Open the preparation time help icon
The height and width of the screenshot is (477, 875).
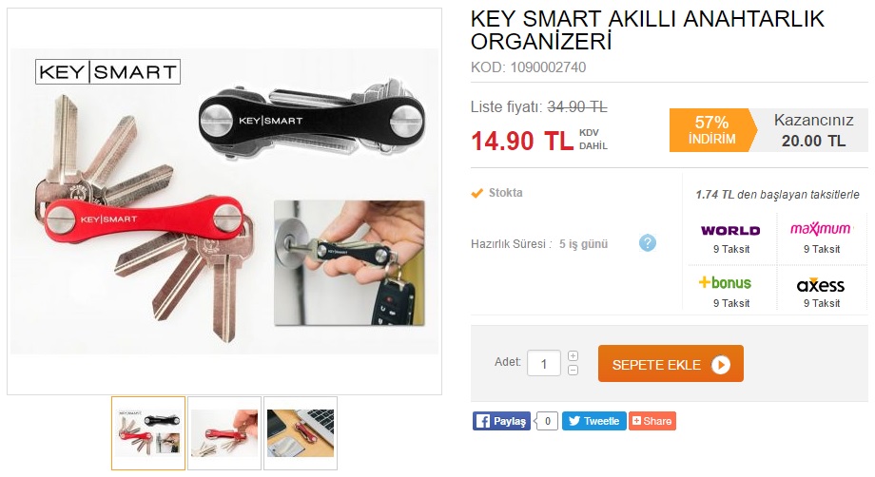[x=648, y=243]
